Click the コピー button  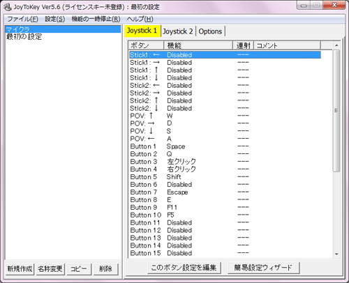coord(79,269)
